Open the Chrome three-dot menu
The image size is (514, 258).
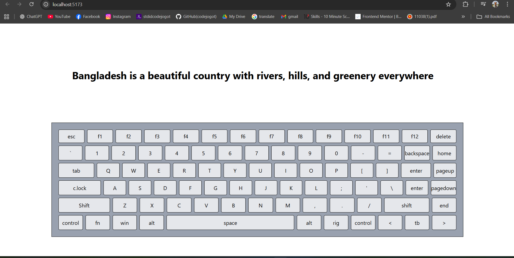click(x=507, y=4)
